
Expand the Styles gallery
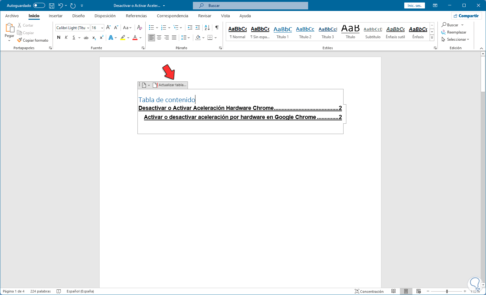[x=432, y=38]
